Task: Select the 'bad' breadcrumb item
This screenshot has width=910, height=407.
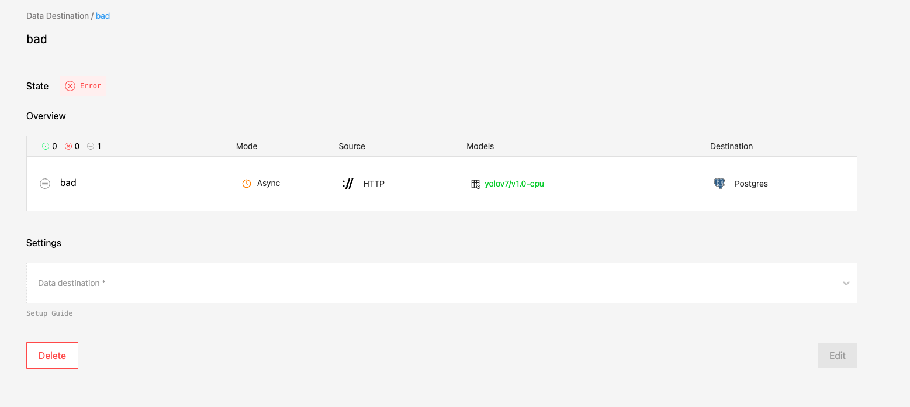Action: pyautogui.click(x=103, y=16)
